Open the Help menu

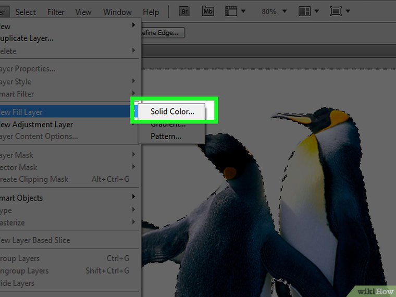pyautogui.click(x=151, y=11)
